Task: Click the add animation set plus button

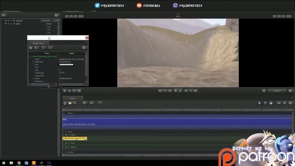Action: point(4,15)
